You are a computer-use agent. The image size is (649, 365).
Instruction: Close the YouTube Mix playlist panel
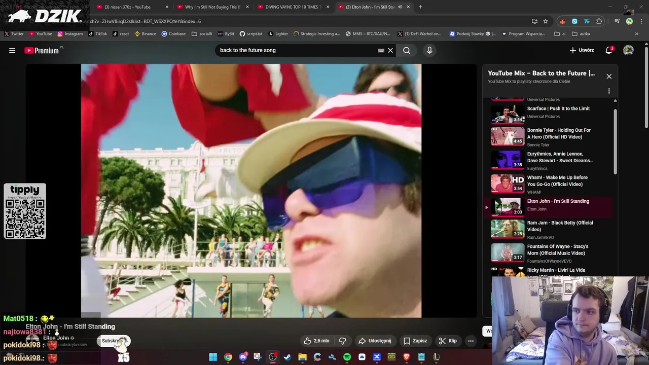coord(609,76)
